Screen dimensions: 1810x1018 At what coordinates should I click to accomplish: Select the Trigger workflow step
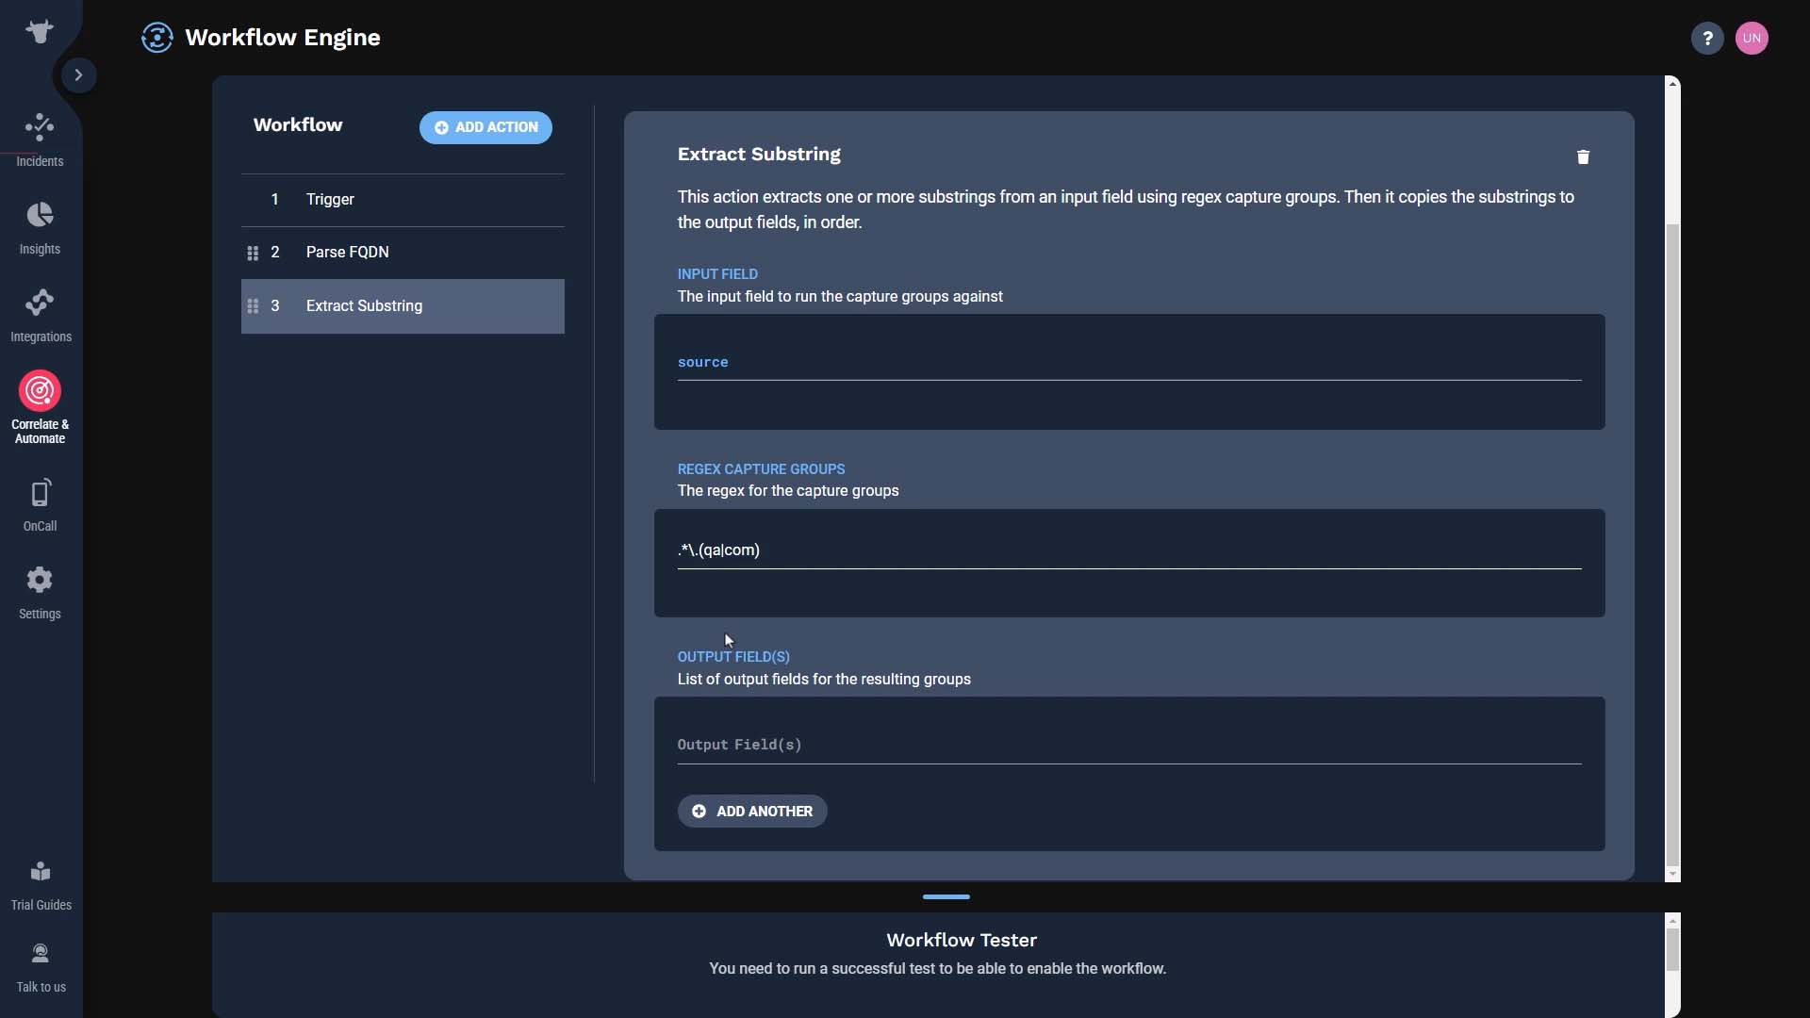pyautogui.click(x=403, y=200)
